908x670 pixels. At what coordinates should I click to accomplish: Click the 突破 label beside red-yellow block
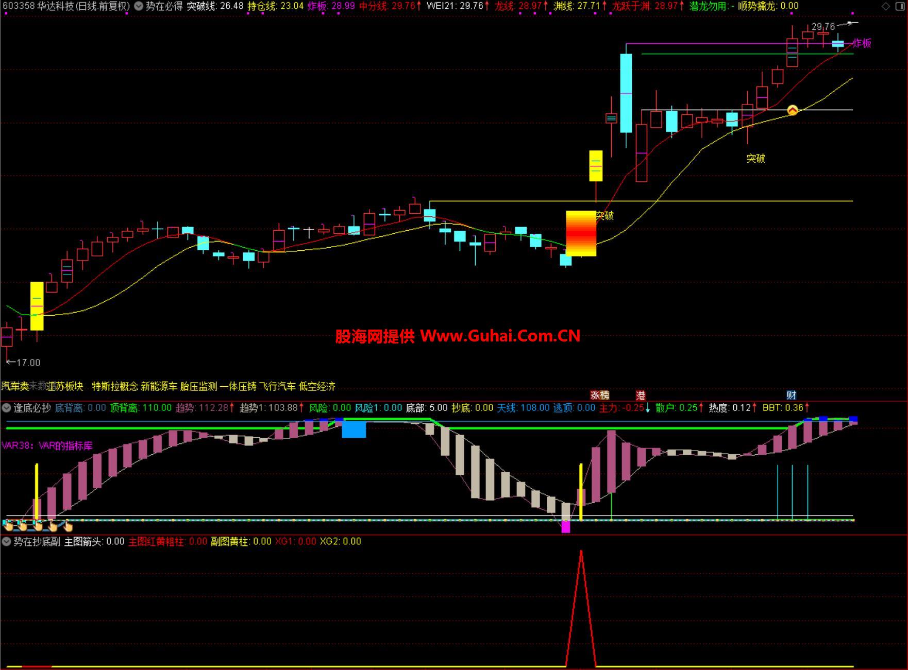point(605,216)
